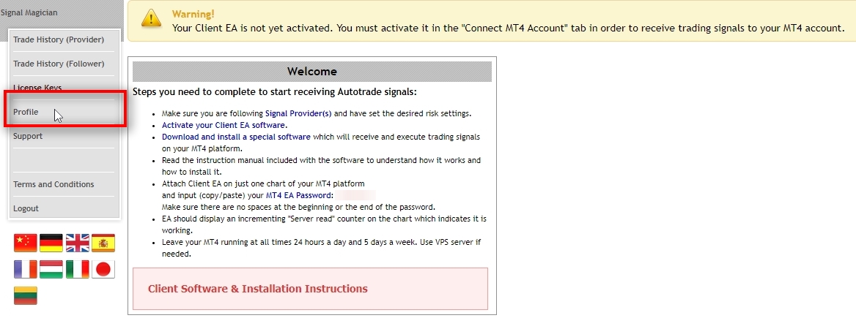
Task: Select the UK English flag
Action: 78,243
